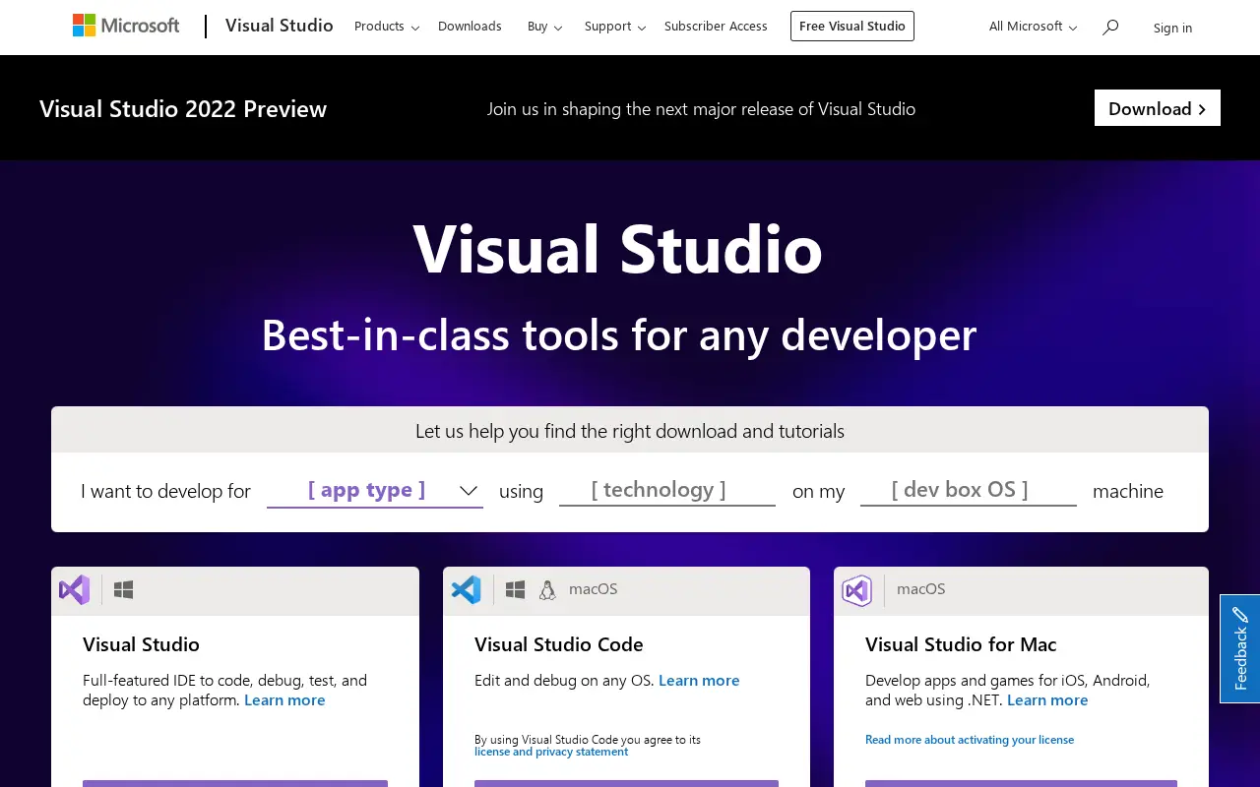Viewport: 1260px width, 787px height.
Task: Expand the Products menu
Action: click(387, 27)
